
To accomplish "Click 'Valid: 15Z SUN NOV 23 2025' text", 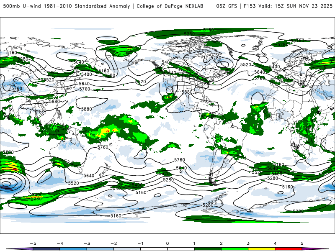I will point(295,6).
